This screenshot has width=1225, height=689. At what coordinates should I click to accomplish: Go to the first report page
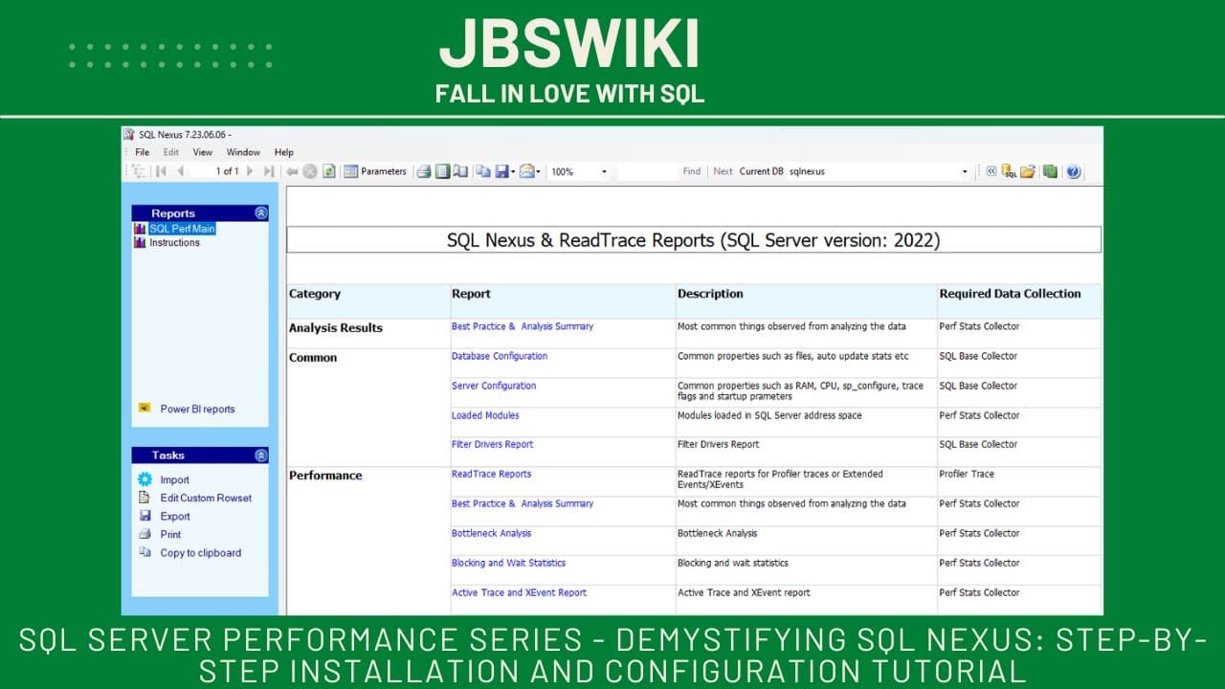pos(161,171)
